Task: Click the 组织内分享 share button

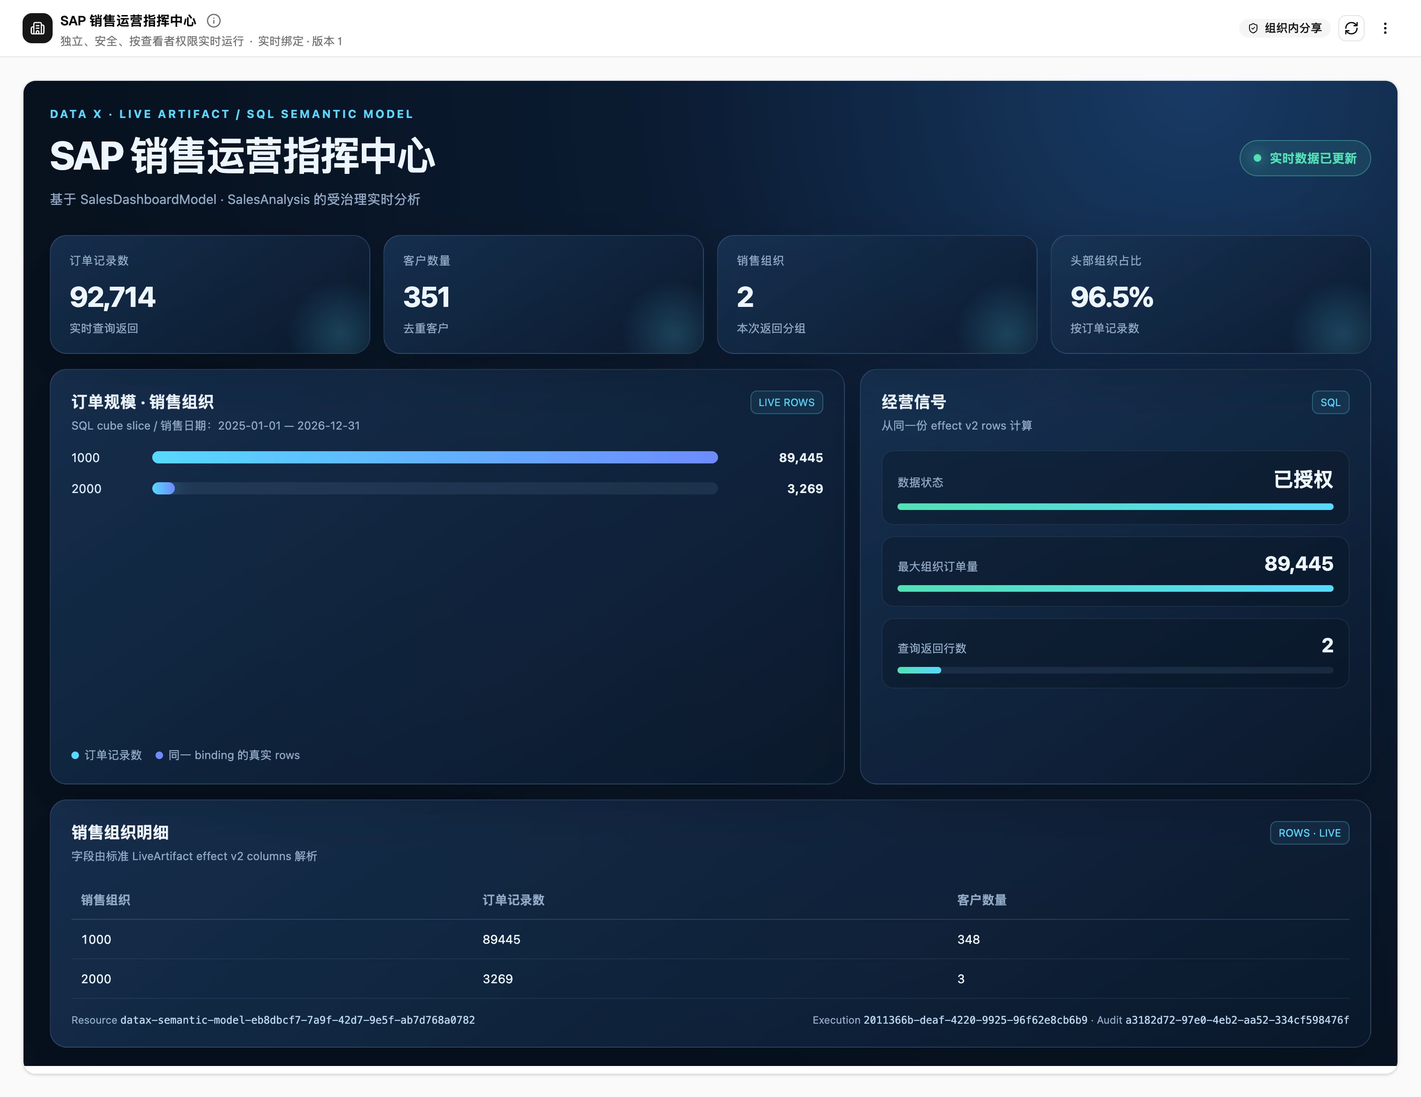Action: [1284, 28]
